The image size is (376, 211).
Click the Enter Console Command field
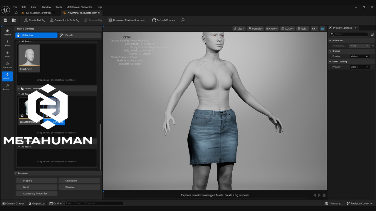(94, 203)
